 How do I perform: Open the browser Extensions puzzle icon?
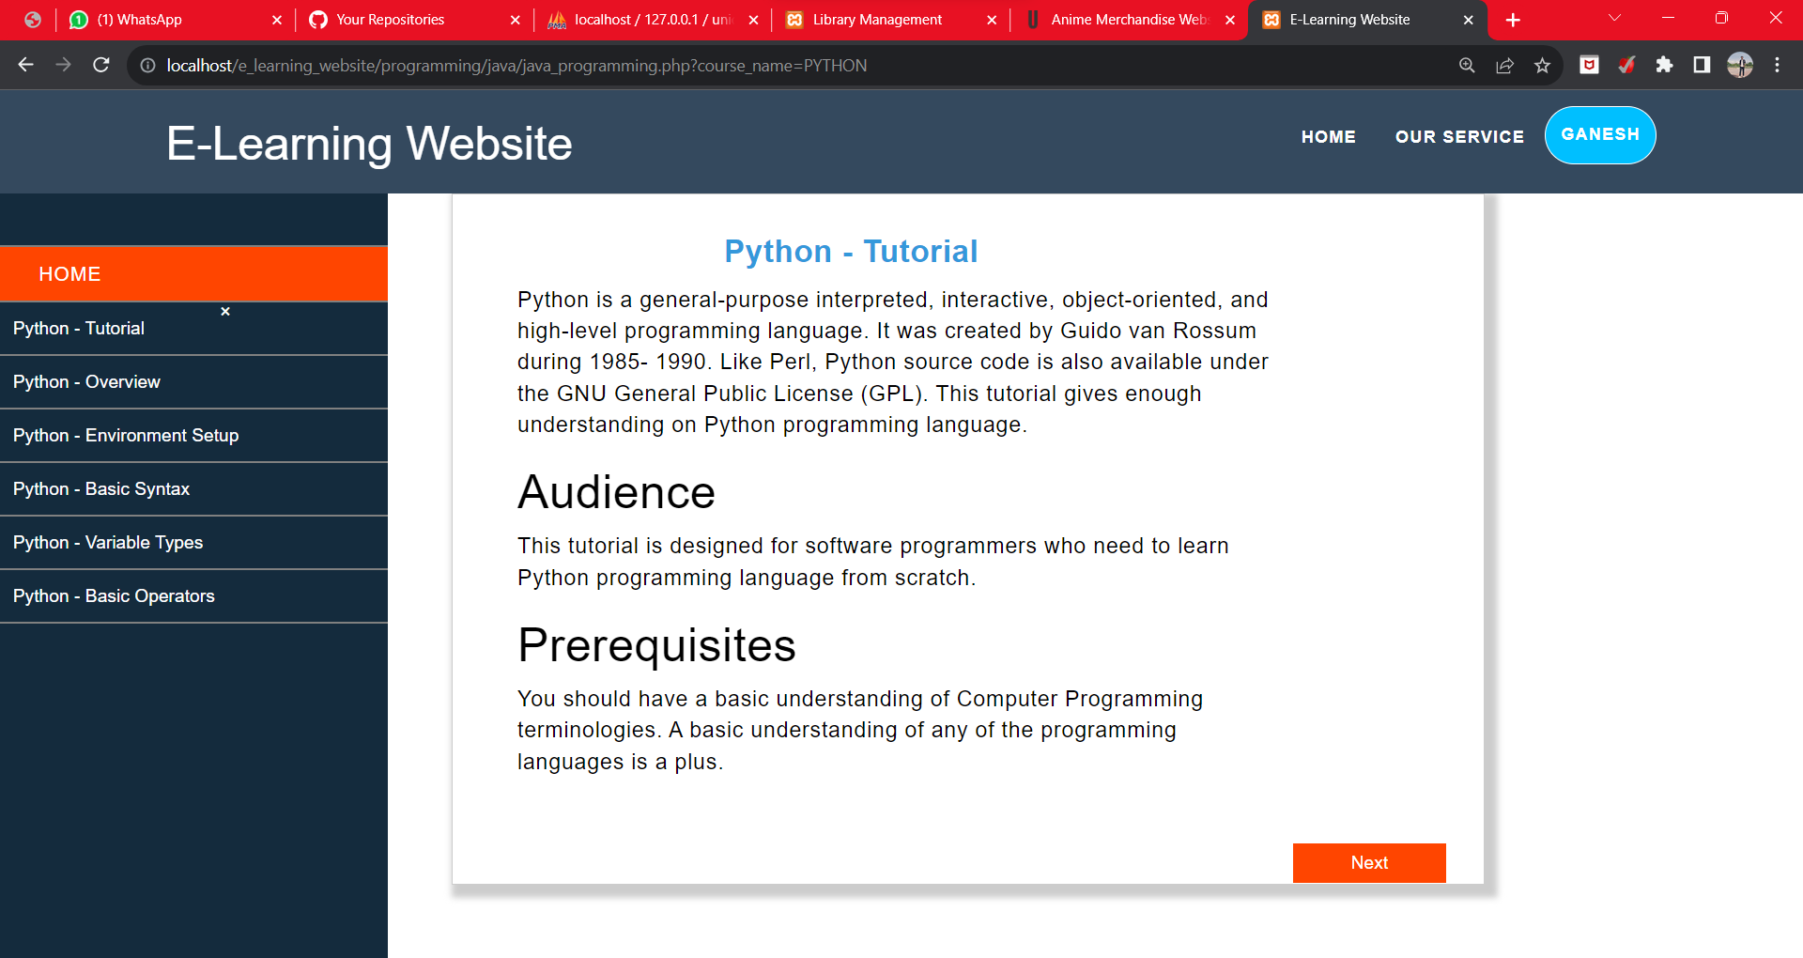pos(1664,66)
